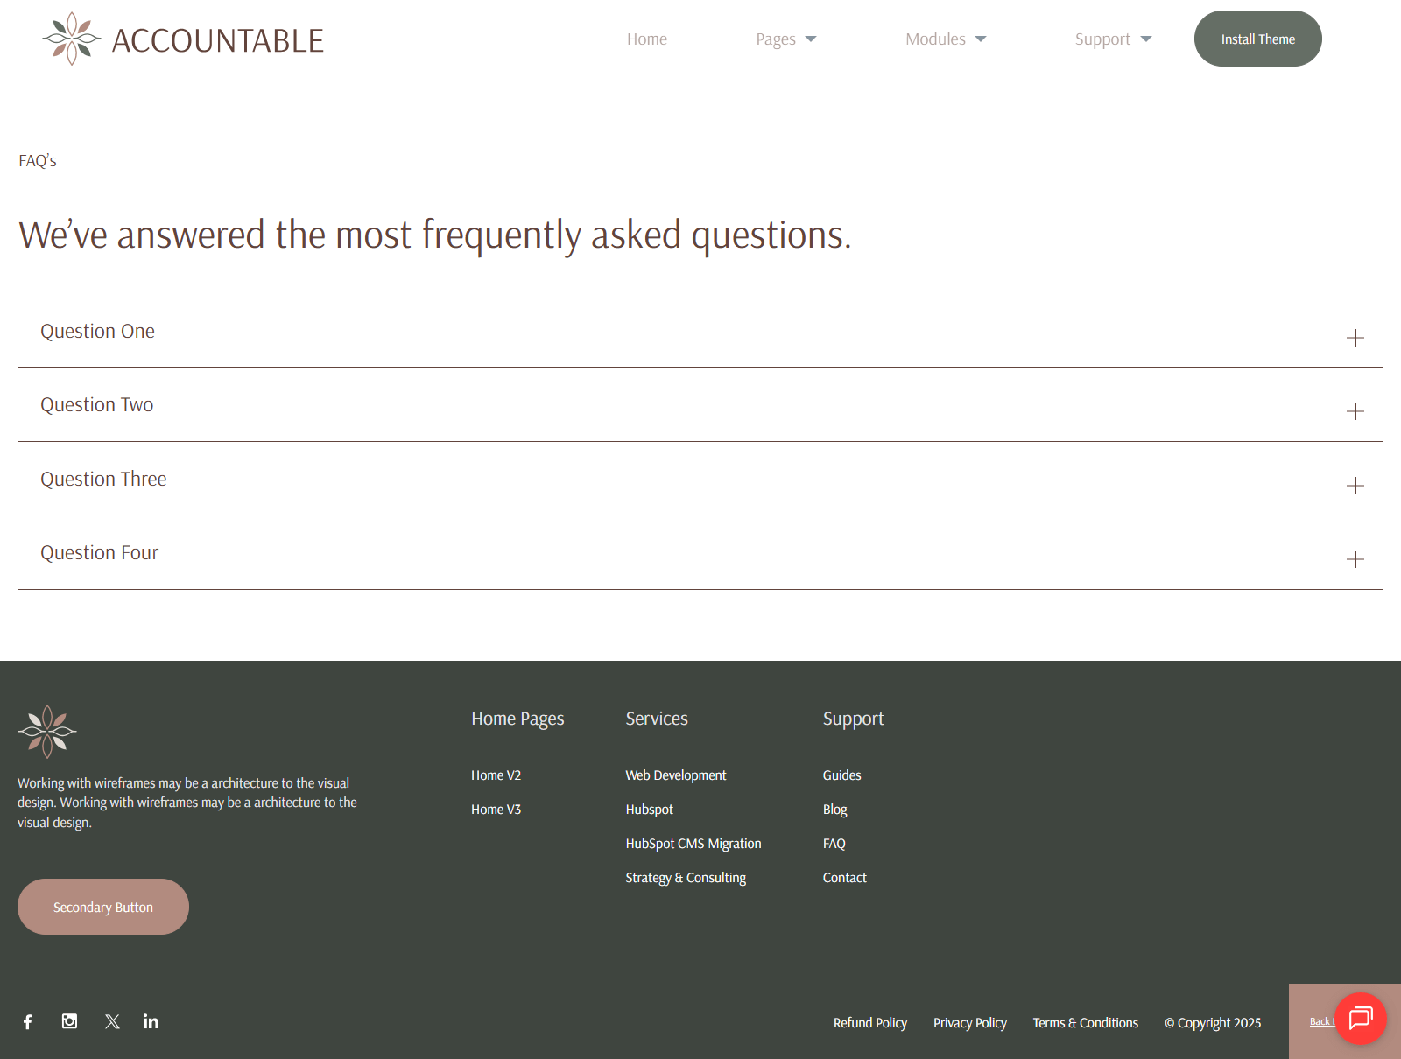Open the LinkedIn social icon
The height and width of the screenshot is (1059, 1401).
[x=151, y=1021]
